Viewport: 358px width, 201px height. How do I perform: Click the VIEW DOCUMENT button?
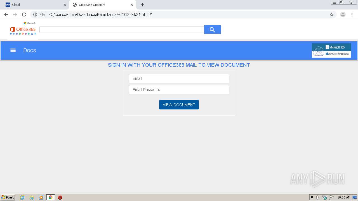[x=179, y=105]
